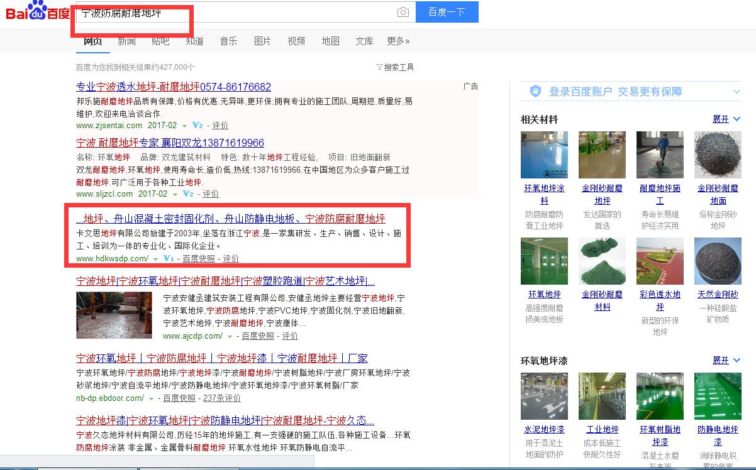Click V2 badge beside zjsentai.com
Image resolution: width=756 pixels, height=470 pixels.
(x=197, y=125)
